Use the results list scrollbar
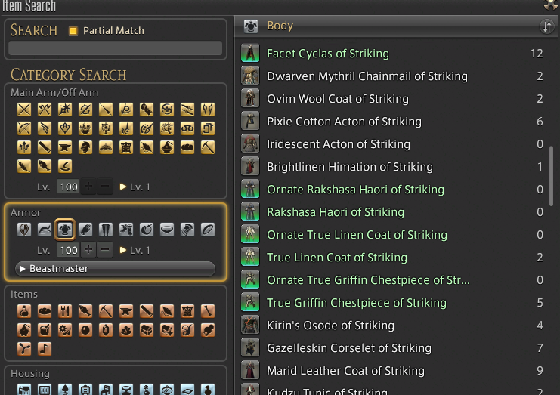The image size is (560, 395). pyautogui.click(x=551, y=174)
